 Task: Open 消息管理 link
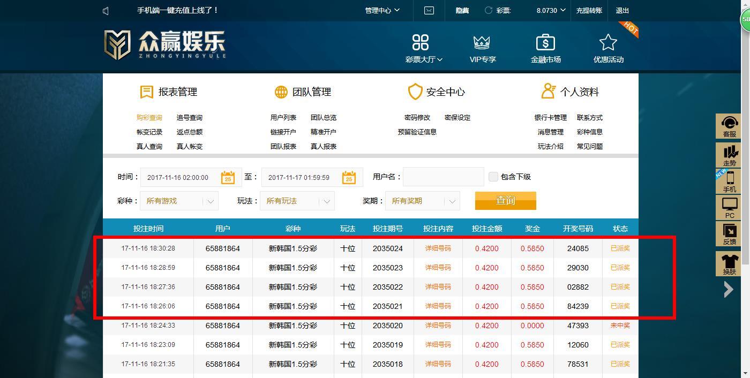click(x=551, y=132)
